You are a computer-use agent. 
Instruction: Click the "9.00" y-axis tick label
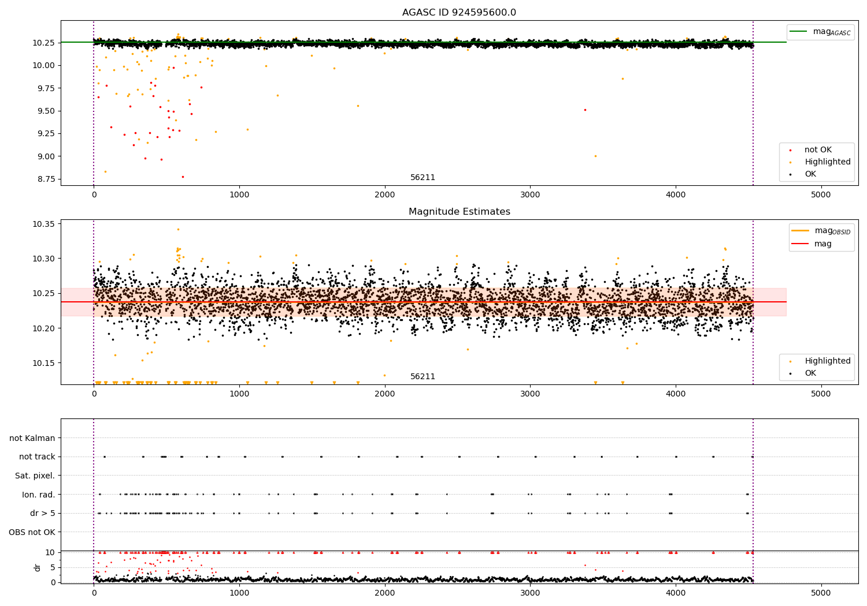(x=46, y=156)
